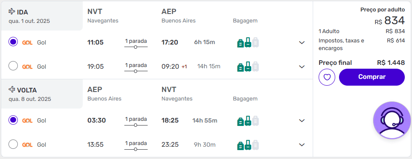Click Gol logo on 11:05 departure row

coord(27,42)
